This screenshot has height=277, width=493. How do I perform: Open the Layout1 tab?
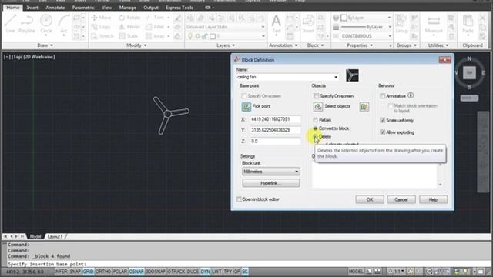pyautogui.click(x=55, y=236)
